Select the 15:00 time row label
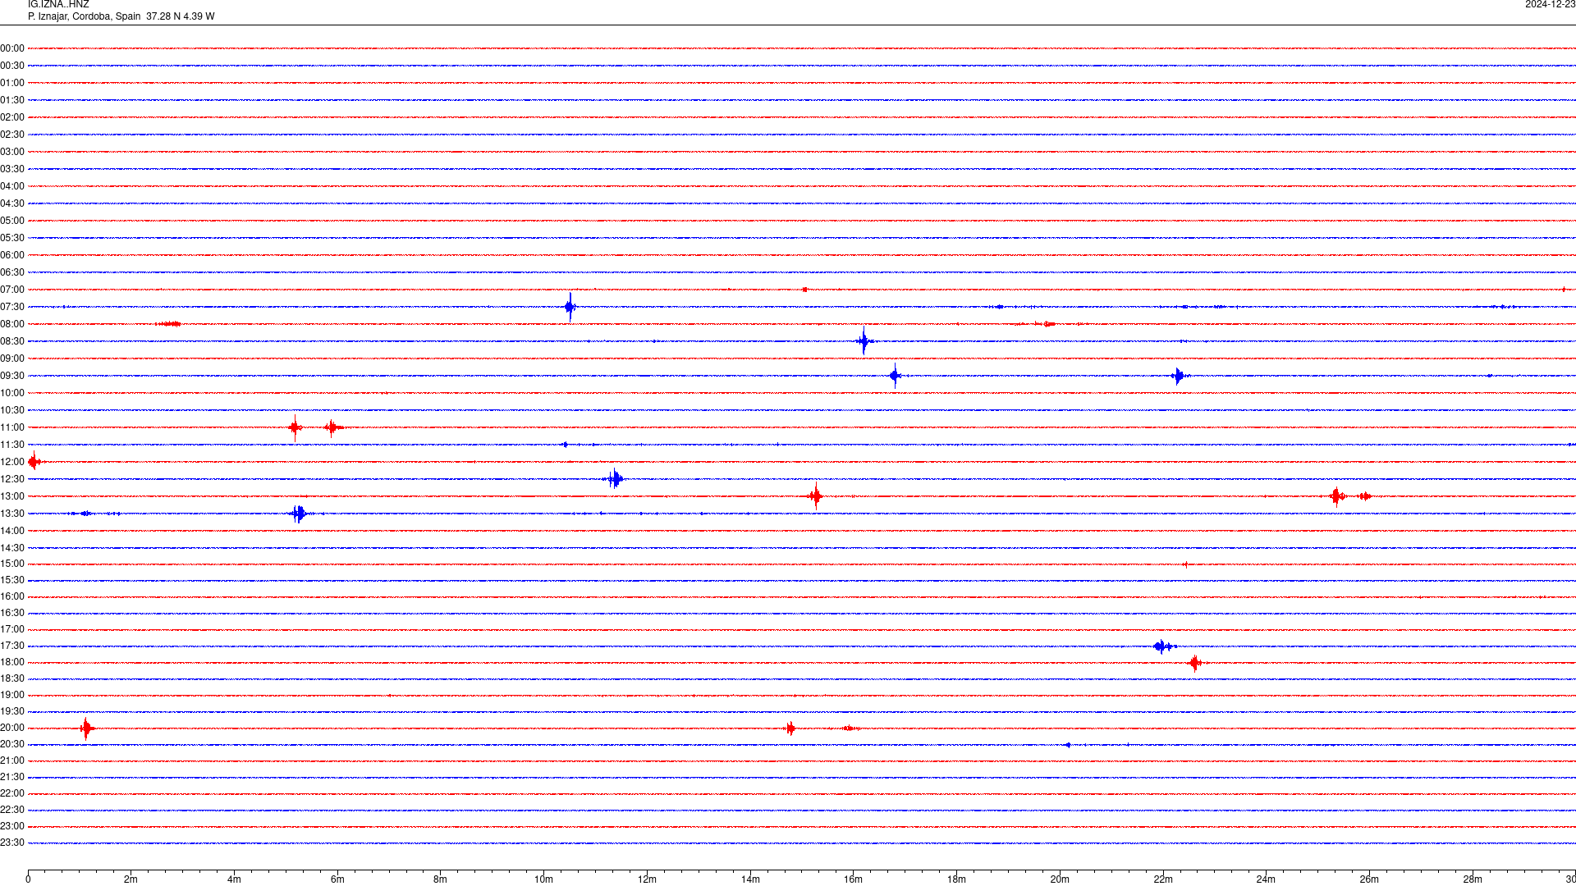The width and height of the screenshot is (1576, 886). (x=12, y=564)
